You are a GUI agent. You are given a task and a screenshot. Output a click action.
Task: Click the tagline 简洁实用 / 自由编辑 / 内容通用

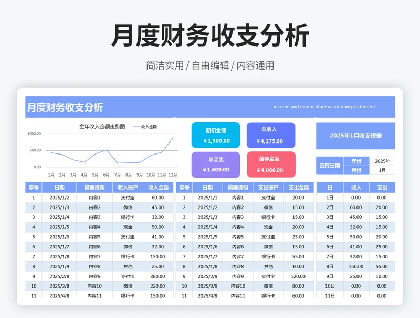pos(210,65)
